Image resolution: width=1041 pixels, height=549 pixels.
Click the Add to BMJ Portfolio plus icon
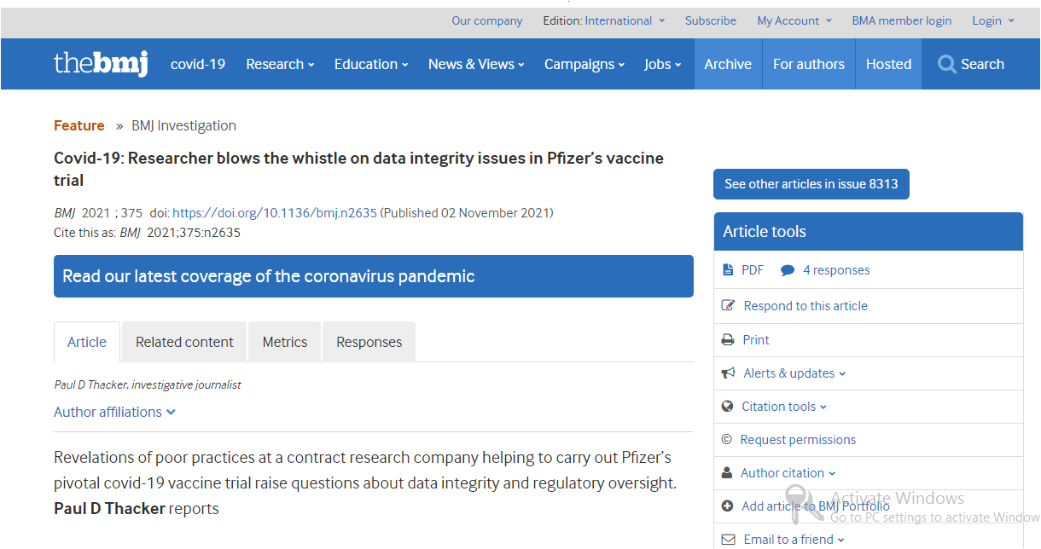click(728, 506)
